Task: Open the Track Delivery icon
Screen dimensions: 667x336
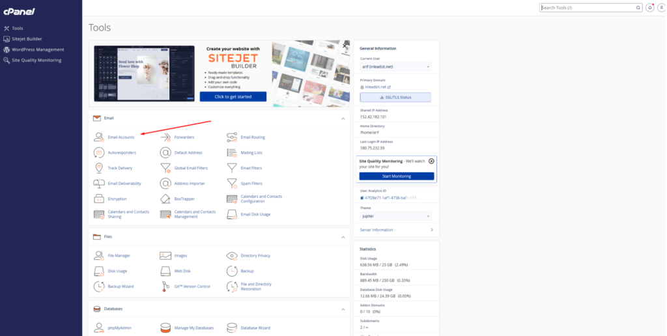Action: point(99,168)
